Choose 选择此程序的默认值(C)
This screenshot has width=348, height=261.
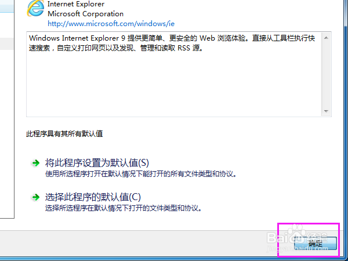pyautogui.click(x=93, y=197)
